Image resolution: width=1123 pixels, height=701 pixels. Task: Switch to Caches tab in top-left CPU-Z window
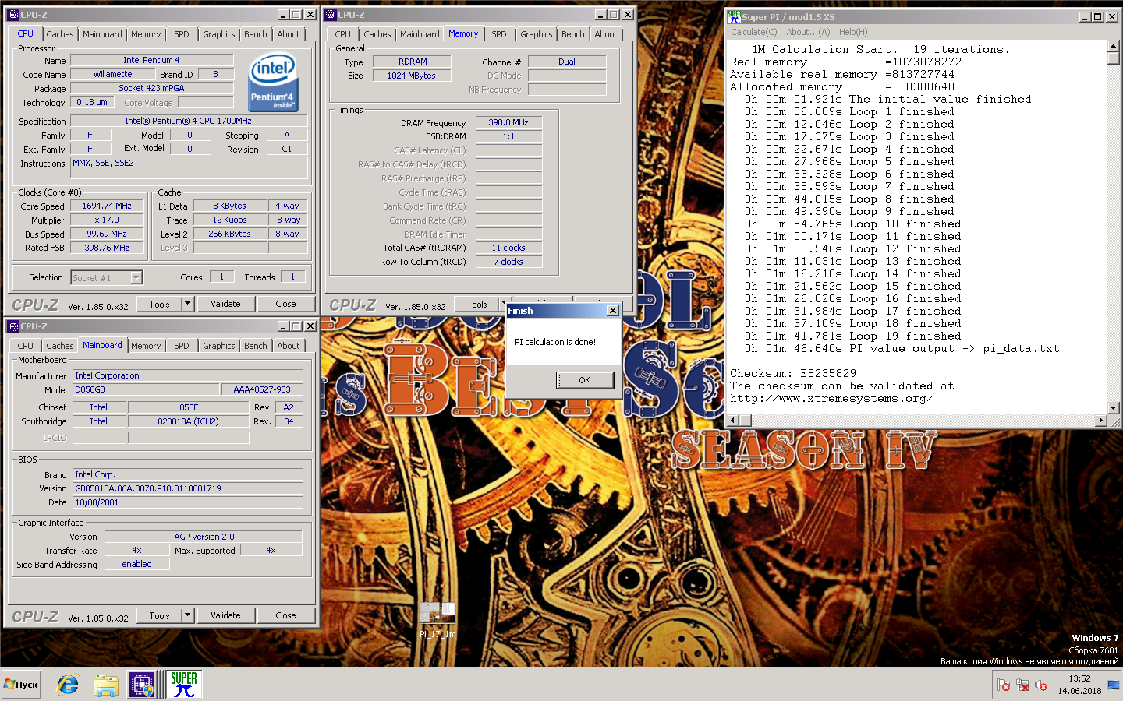(60, 34)
